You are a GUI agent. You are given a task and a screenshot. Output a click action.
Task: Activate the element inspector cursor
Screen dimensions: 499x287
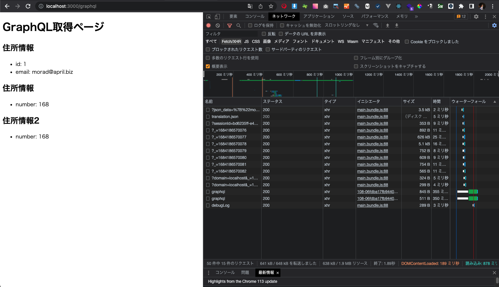[208, 16]
